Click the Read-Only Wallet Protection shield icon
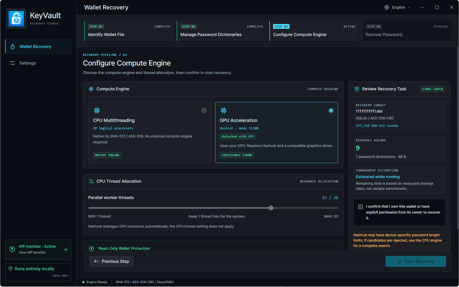 point(92,248)
